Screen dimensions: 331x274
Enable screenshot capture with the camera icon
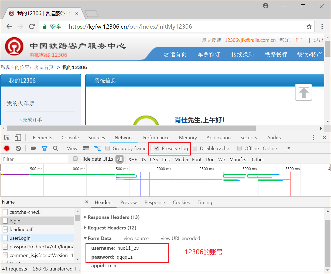33,148
